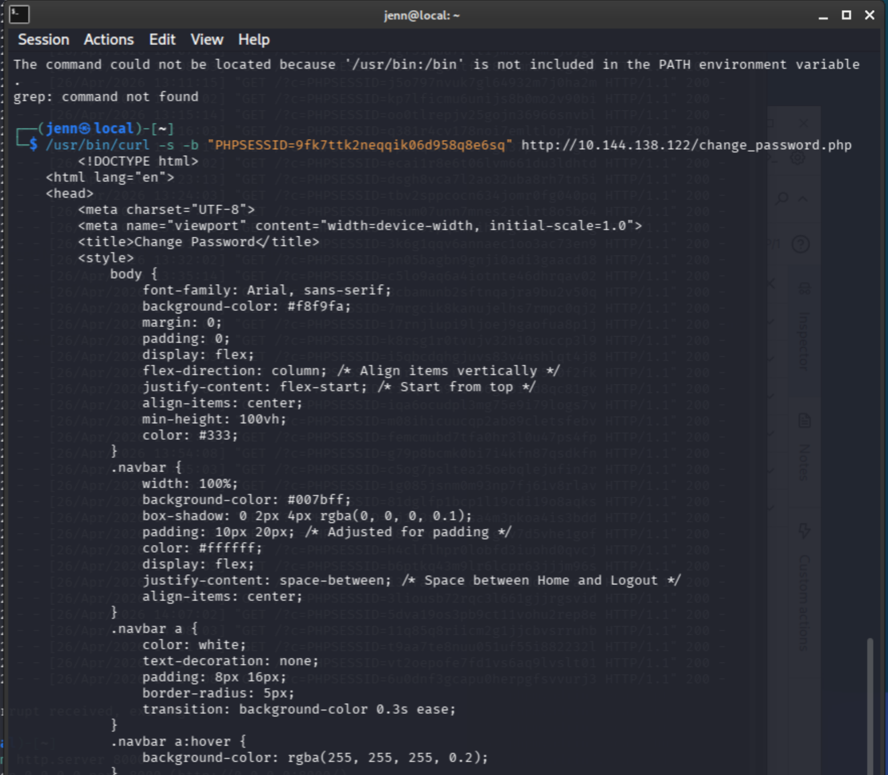888x775 pixels.
Task: Click the search magnifier icon in background window
Action: coord(783,198)
